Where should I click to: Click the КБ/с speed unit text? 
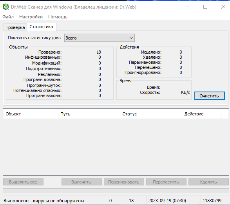[x=185, y=93]
